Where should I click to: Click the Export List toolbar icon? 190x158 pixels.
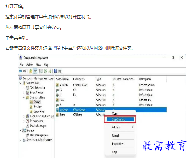point(50,71)
